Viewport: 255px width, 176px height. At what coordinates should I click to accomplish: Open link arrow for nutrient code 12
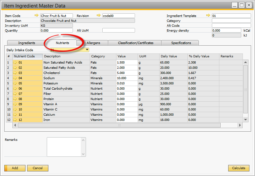[15, 120]
